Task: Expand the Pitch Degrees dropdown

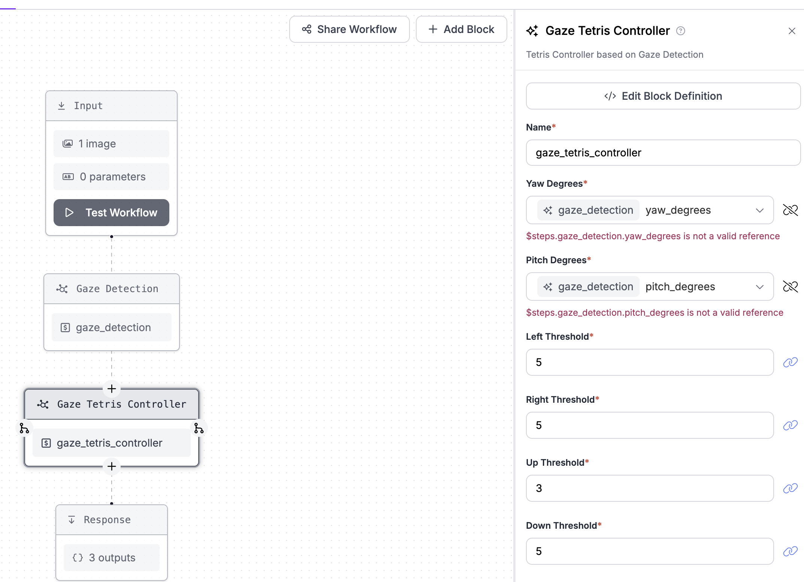Action: coord(759,287)
